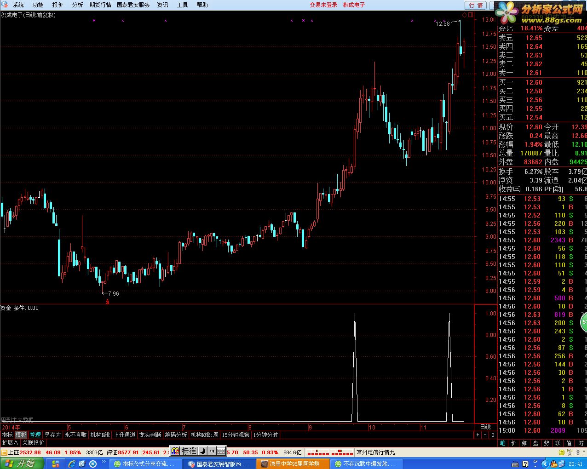
Task: Click the QQ penguin tray icon
Action: 554,463
